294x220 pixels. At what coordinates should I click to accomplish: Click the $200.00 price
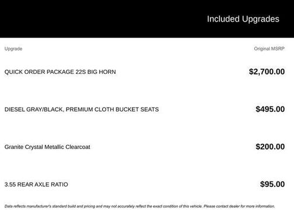(x=270, y=147)
